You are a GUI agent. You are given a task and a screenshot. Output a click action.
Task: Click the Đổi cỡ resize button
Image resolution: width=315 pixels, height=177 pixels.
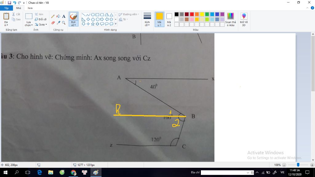click(41, 19)
